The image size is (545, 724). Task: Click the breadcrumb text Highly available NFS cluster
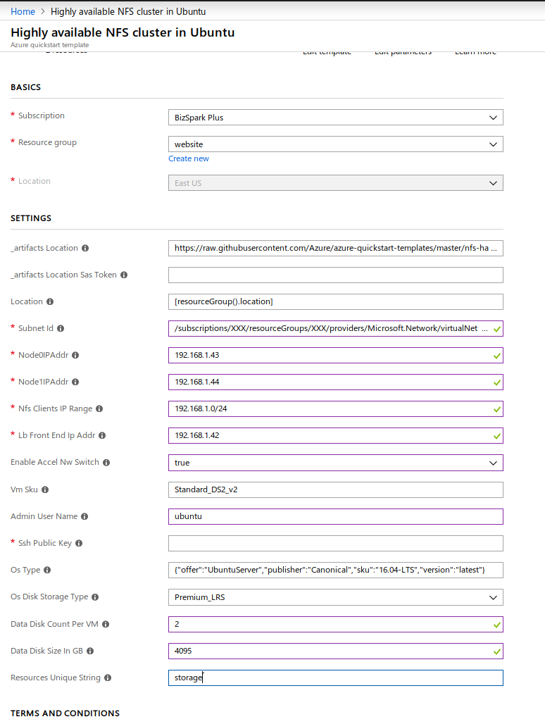(128, 11)
